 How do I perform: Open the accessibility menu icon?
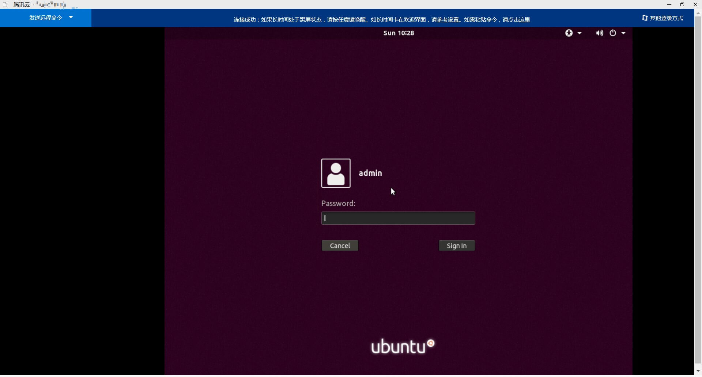click(x=569, y=33)
